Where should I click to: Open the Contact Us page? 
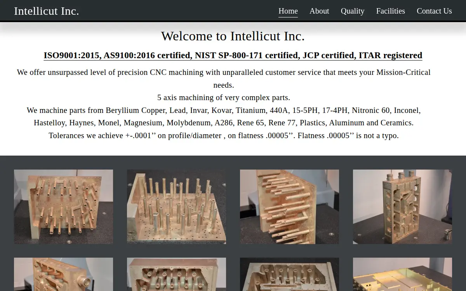point(434,11)
